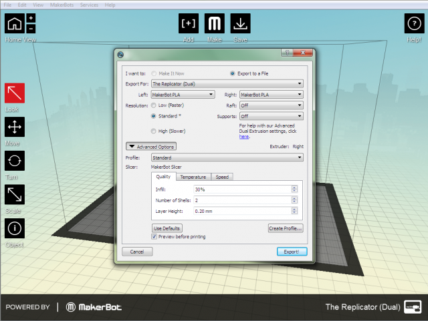Adjust the Layer Height stepper

pyautogui.click(x=294, y=211)
